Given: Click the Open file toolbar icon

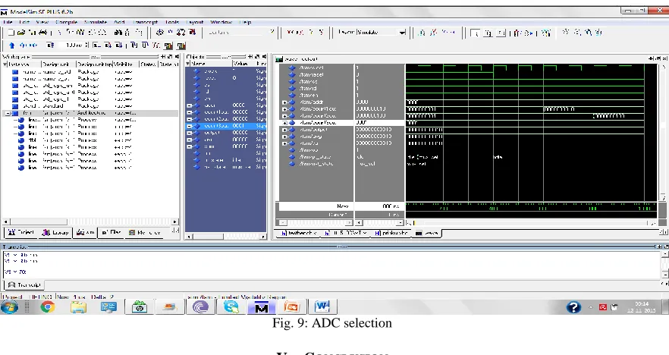Looking at the screenshot, I should click(21, 32).
